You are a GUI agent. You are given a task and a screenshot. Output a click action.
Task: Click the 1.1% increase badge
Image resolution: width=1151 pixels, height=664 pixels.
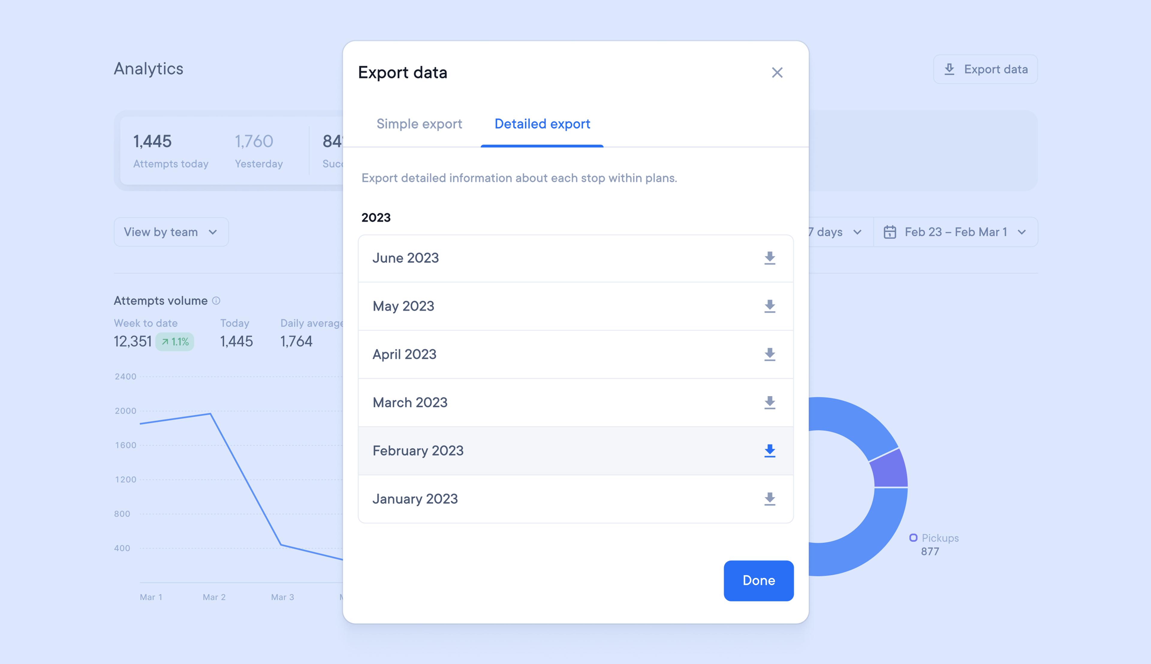coord(175,342)
